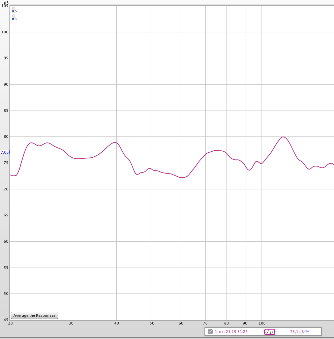This screenshot has width=334, height=339.
Task: Click the 90 frequency axis label
Action: pyautogui.click(x=245, y=323)
